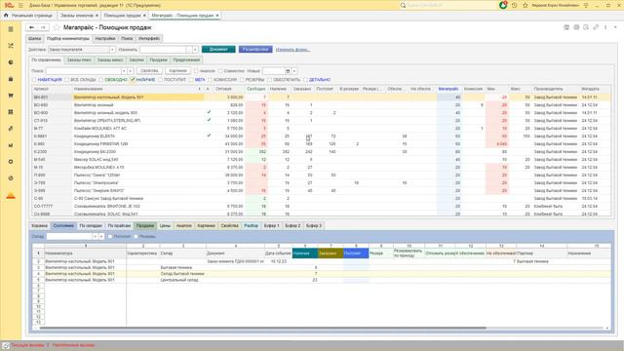Open the Изменить field dropdown arrow

click(195, 50)
